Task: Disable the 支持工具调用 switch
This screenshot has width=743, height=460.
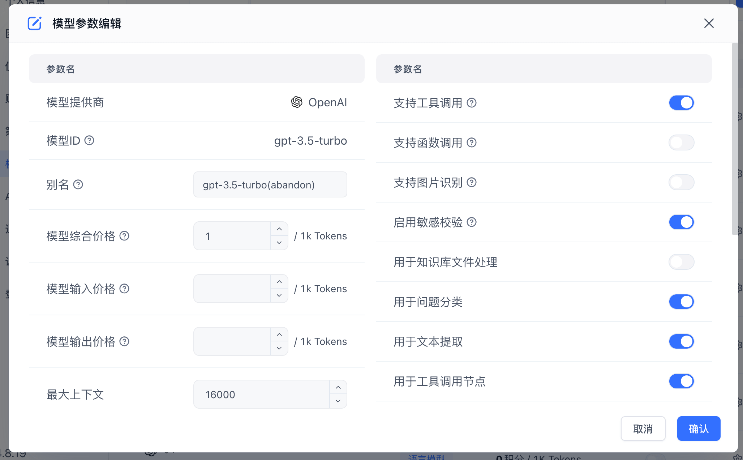Action: click(681, 103)
